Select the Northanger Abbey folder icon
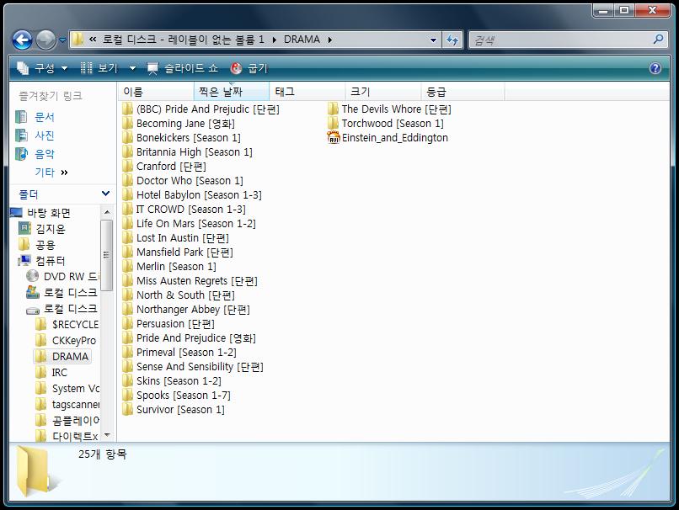Screen dimensions: 679x510 [x=127, y=310]
